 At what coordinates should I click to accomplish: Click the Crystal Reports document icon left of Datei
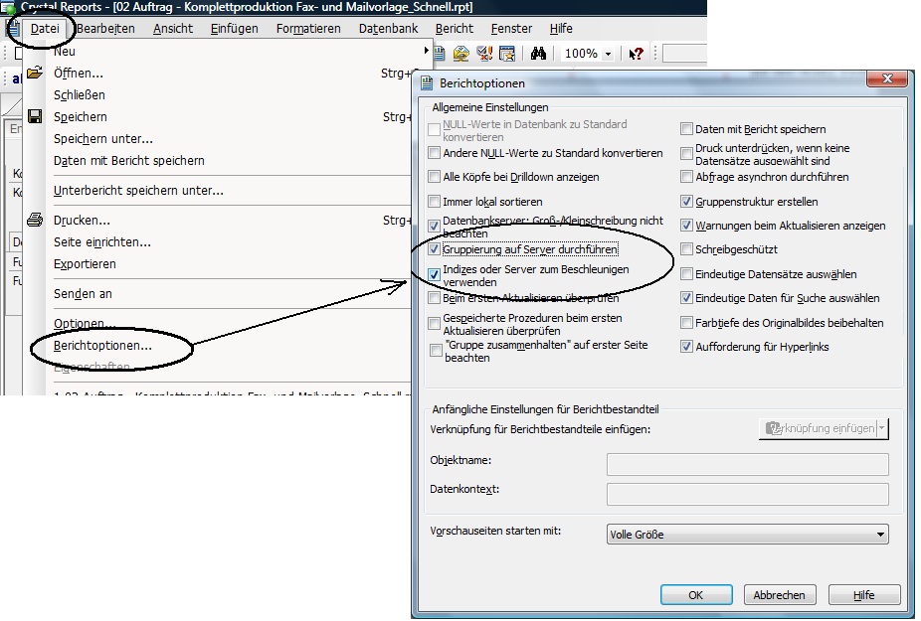point(12,28)
